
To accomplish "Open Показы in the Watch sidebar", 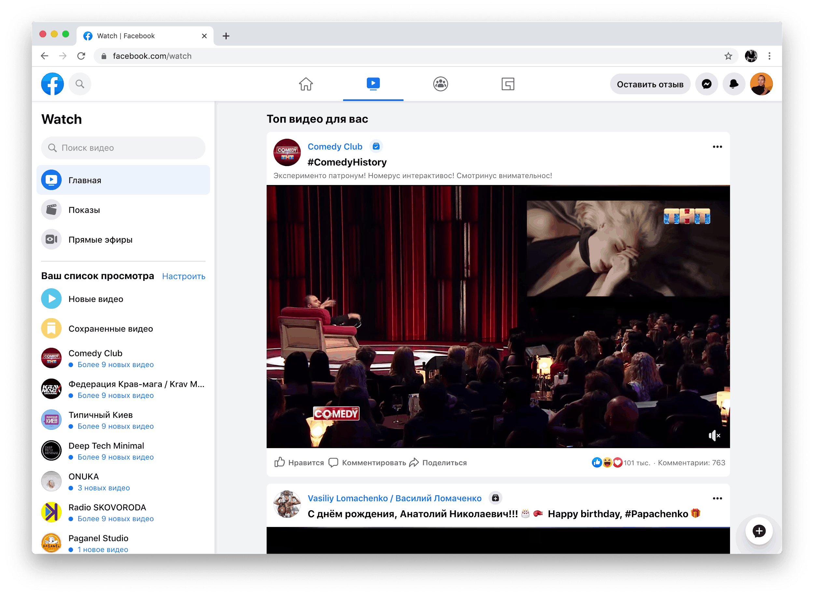I will pos(123,210).
